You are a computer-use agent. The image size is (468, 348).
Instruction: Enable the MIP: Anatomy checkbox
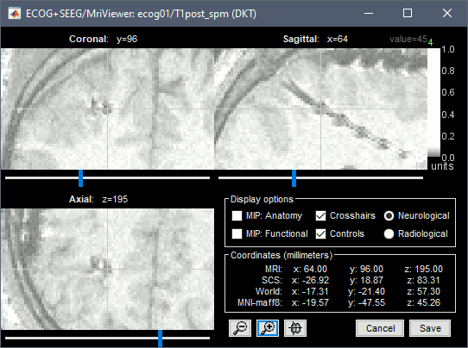(237, 215)
